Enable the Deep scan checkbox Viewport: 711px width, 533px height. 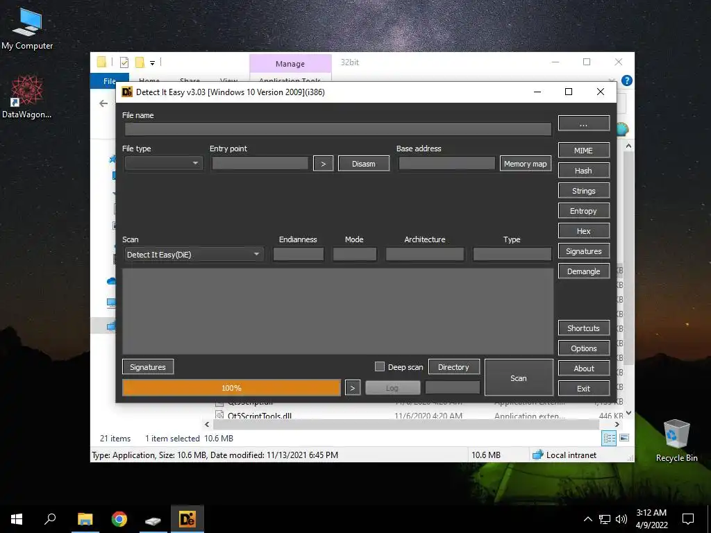[380, 366]
